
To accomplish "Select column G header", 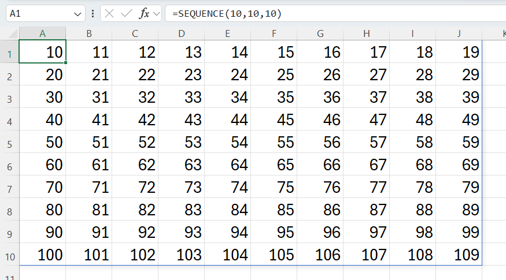I will click(320, 33).
